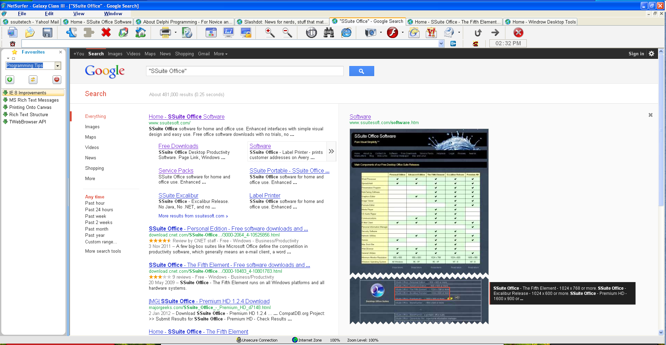The image size is (666, 345).
Task: Click the blue Google search button
Action: (361, 71)
